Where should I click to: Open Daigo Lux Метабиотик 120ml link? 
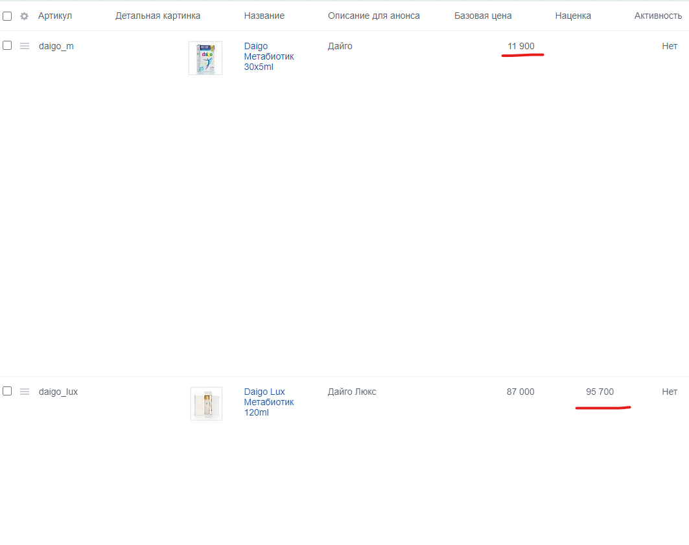[269, 402]
